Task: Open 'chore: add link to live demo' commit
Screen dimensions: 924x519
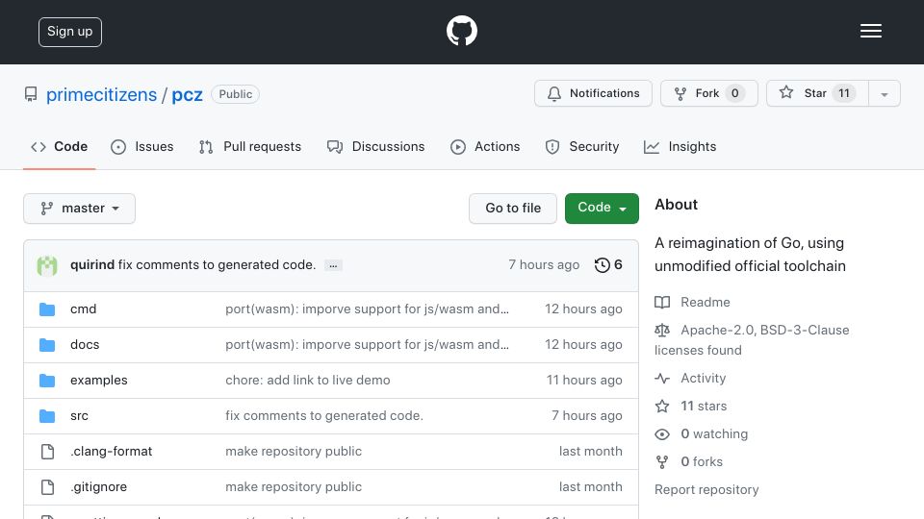Action: click(308, 381)
